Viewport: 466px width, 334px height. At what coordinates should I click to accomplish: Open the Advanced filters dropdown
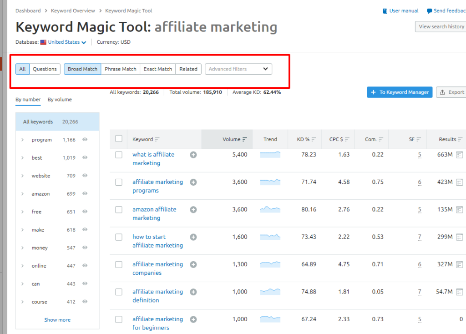click(x=238, y=69)
